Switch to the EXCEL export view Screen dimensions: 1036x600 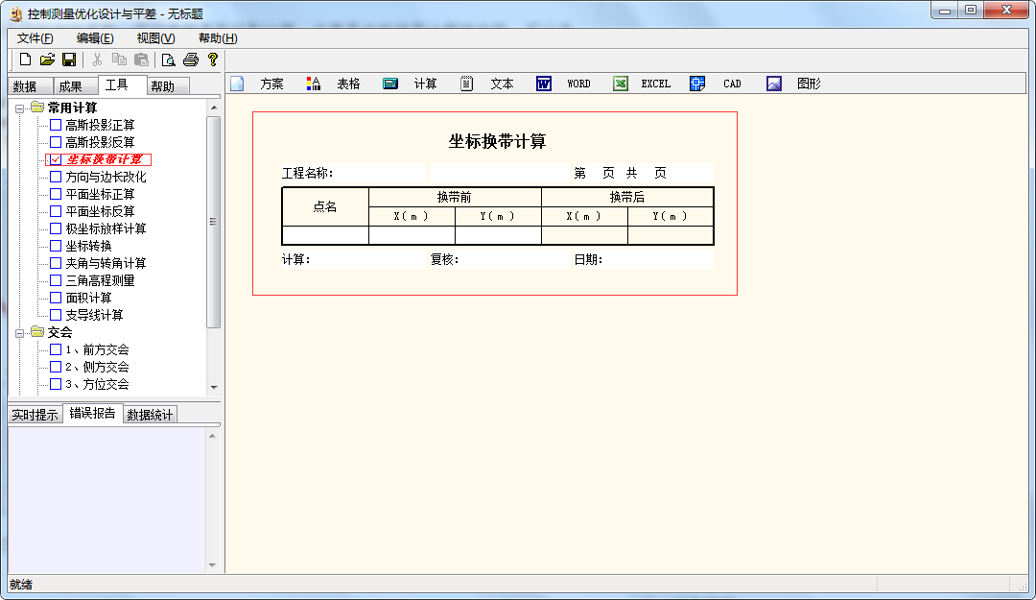pyautogui.click(x=642, y=84)
